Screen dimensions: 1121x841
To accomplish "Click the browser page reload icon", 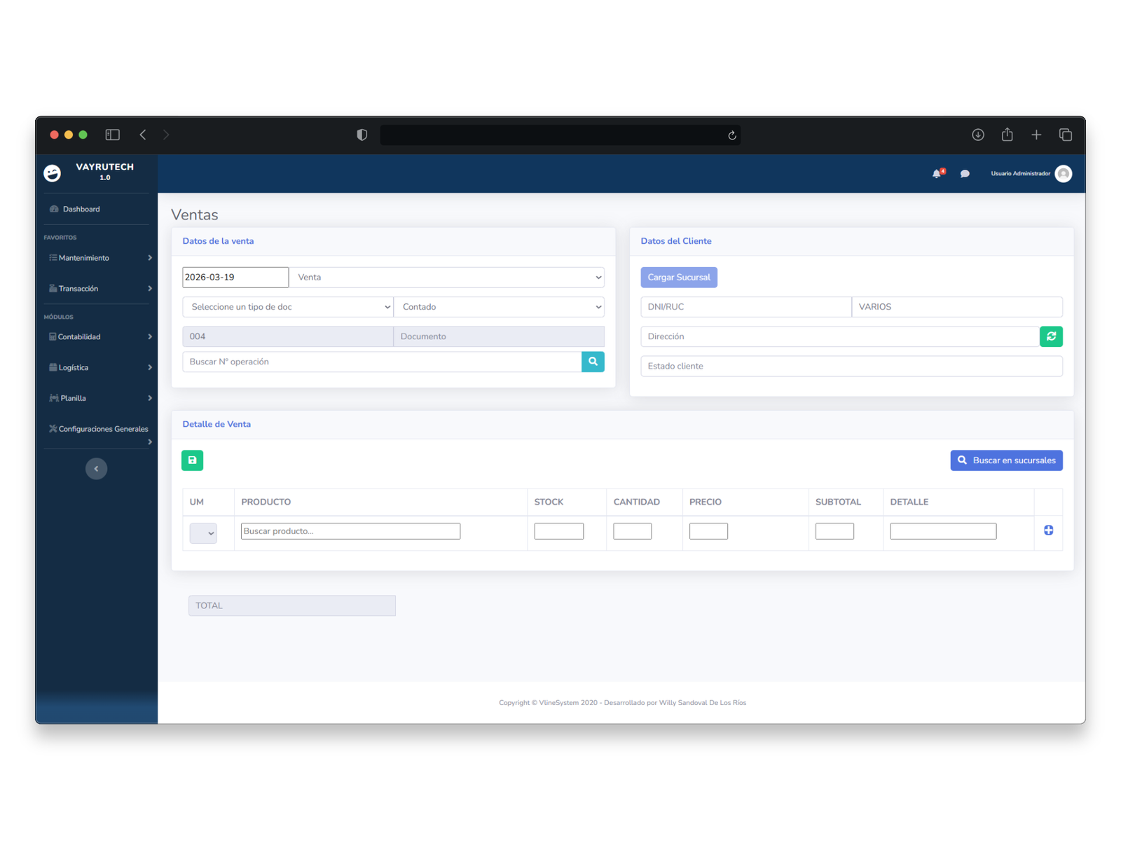I will (x=732, y=135).
